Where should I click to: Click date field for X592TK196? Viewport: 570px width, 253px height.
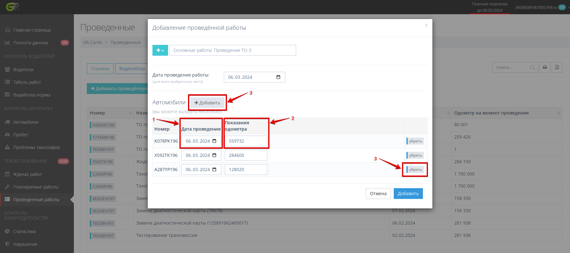(201, 155)
